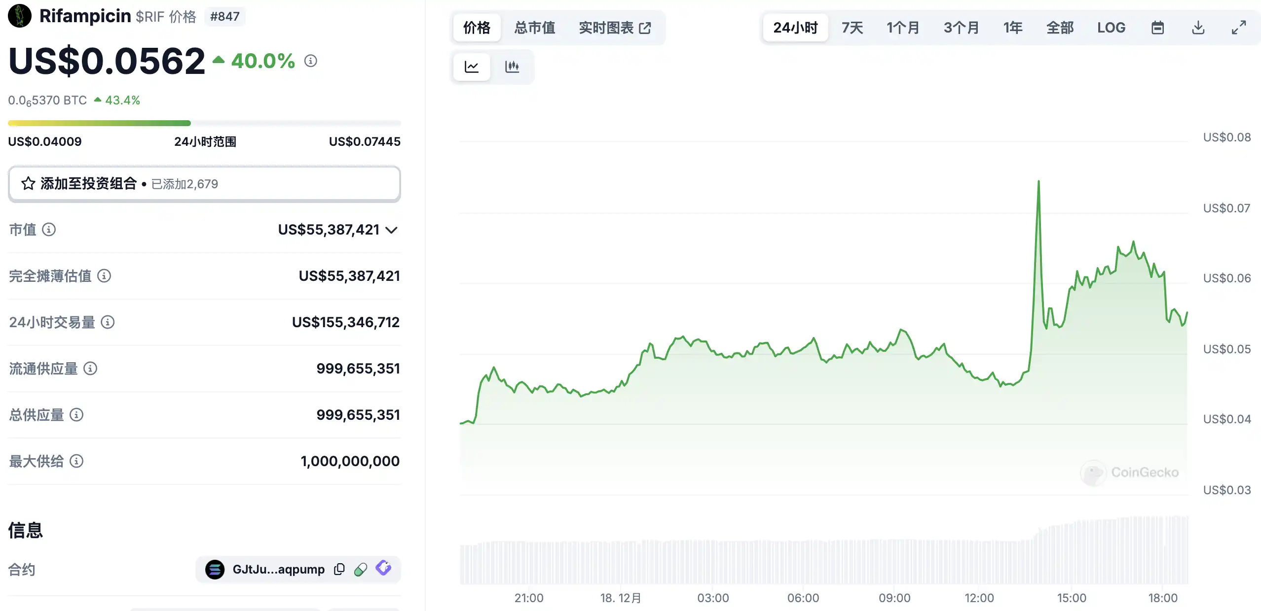Click the 市值 info icon
Image resolution: width=1261 pixels, height=611 pixels.
[49, 230]
